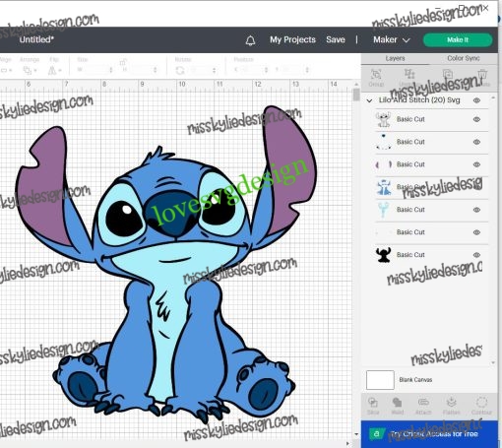This screenshot has height=448, width=502.
Task: Select the Contour tool
Action: click(x=481, y=406)
